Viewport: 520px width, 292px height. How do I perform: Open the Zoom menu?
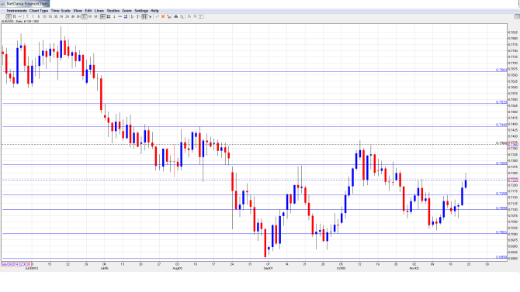(x=127, y=11)
